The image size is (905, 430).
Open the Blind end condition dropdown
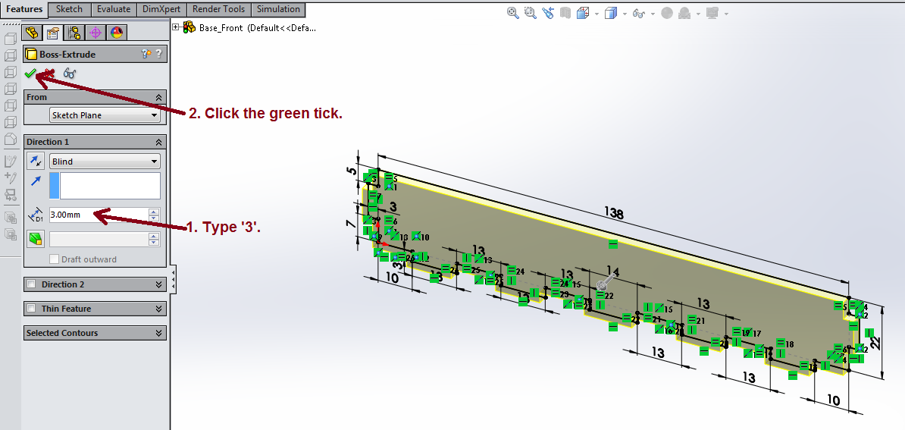(x=105, y=162)
